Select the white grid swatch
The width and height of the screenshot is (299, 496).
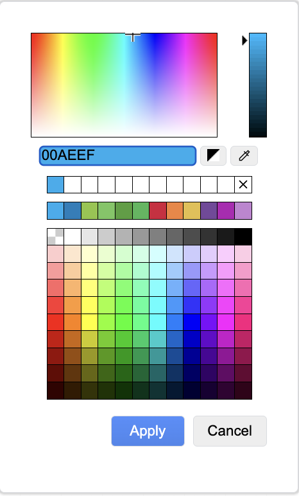tap(73, 236)
